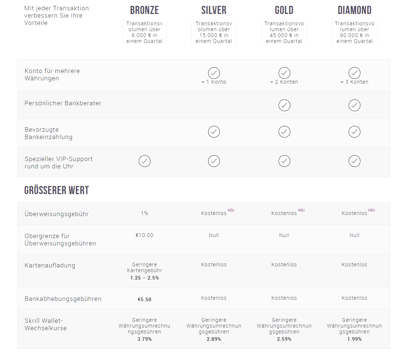Click Diamond checkmark for Persönlicher Bankberater
The width and height of the screenshot is (403, 361).
[355, 105]
